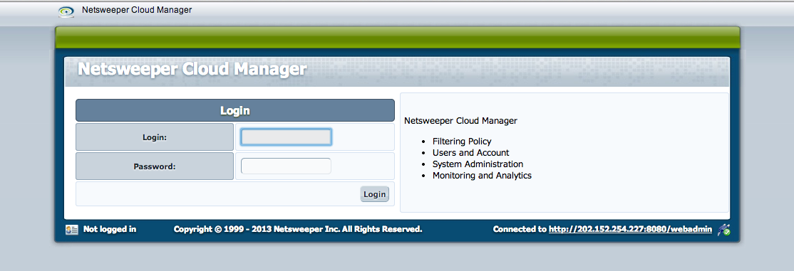Focus the Password input field
794x271 pixels.
[x=286, y=166]
